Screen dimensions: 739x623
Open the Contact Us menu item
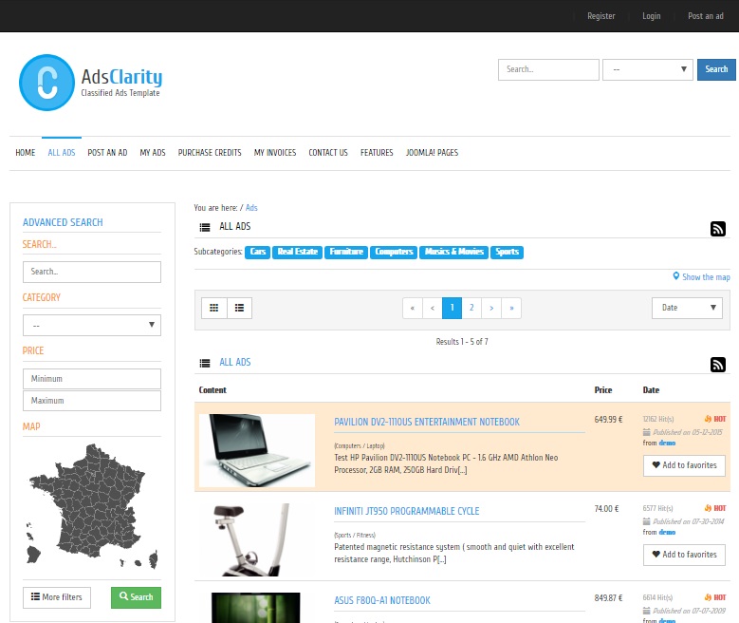[x=328, y=153]
